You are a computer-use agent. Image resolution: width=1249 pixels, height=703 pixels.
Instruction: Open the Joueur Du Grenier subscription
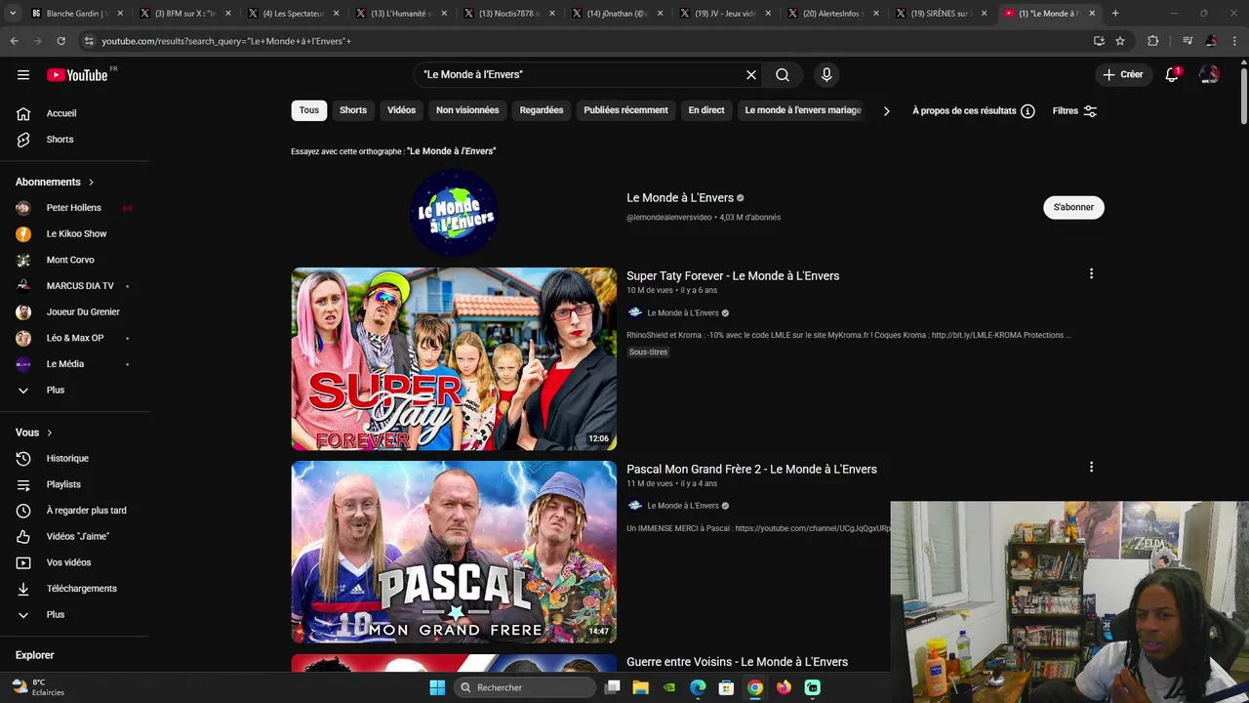(x=75, y=311)
